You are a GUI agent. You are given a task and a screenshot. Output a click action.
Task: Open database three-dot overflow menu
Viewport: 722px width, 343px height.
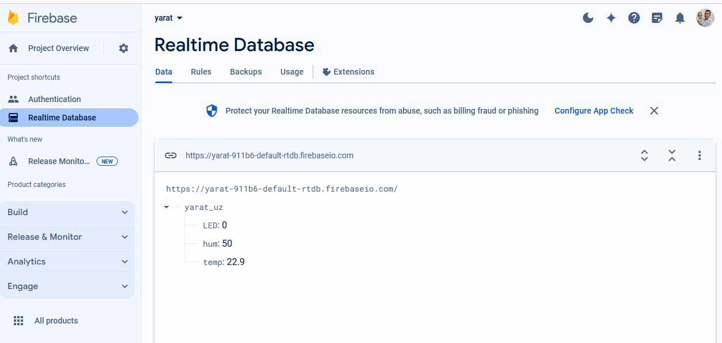pyautogui.click(x=700, y=155)
